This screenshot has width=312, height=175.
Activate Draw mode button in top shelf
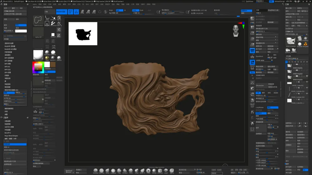click(x=76, y=12)
